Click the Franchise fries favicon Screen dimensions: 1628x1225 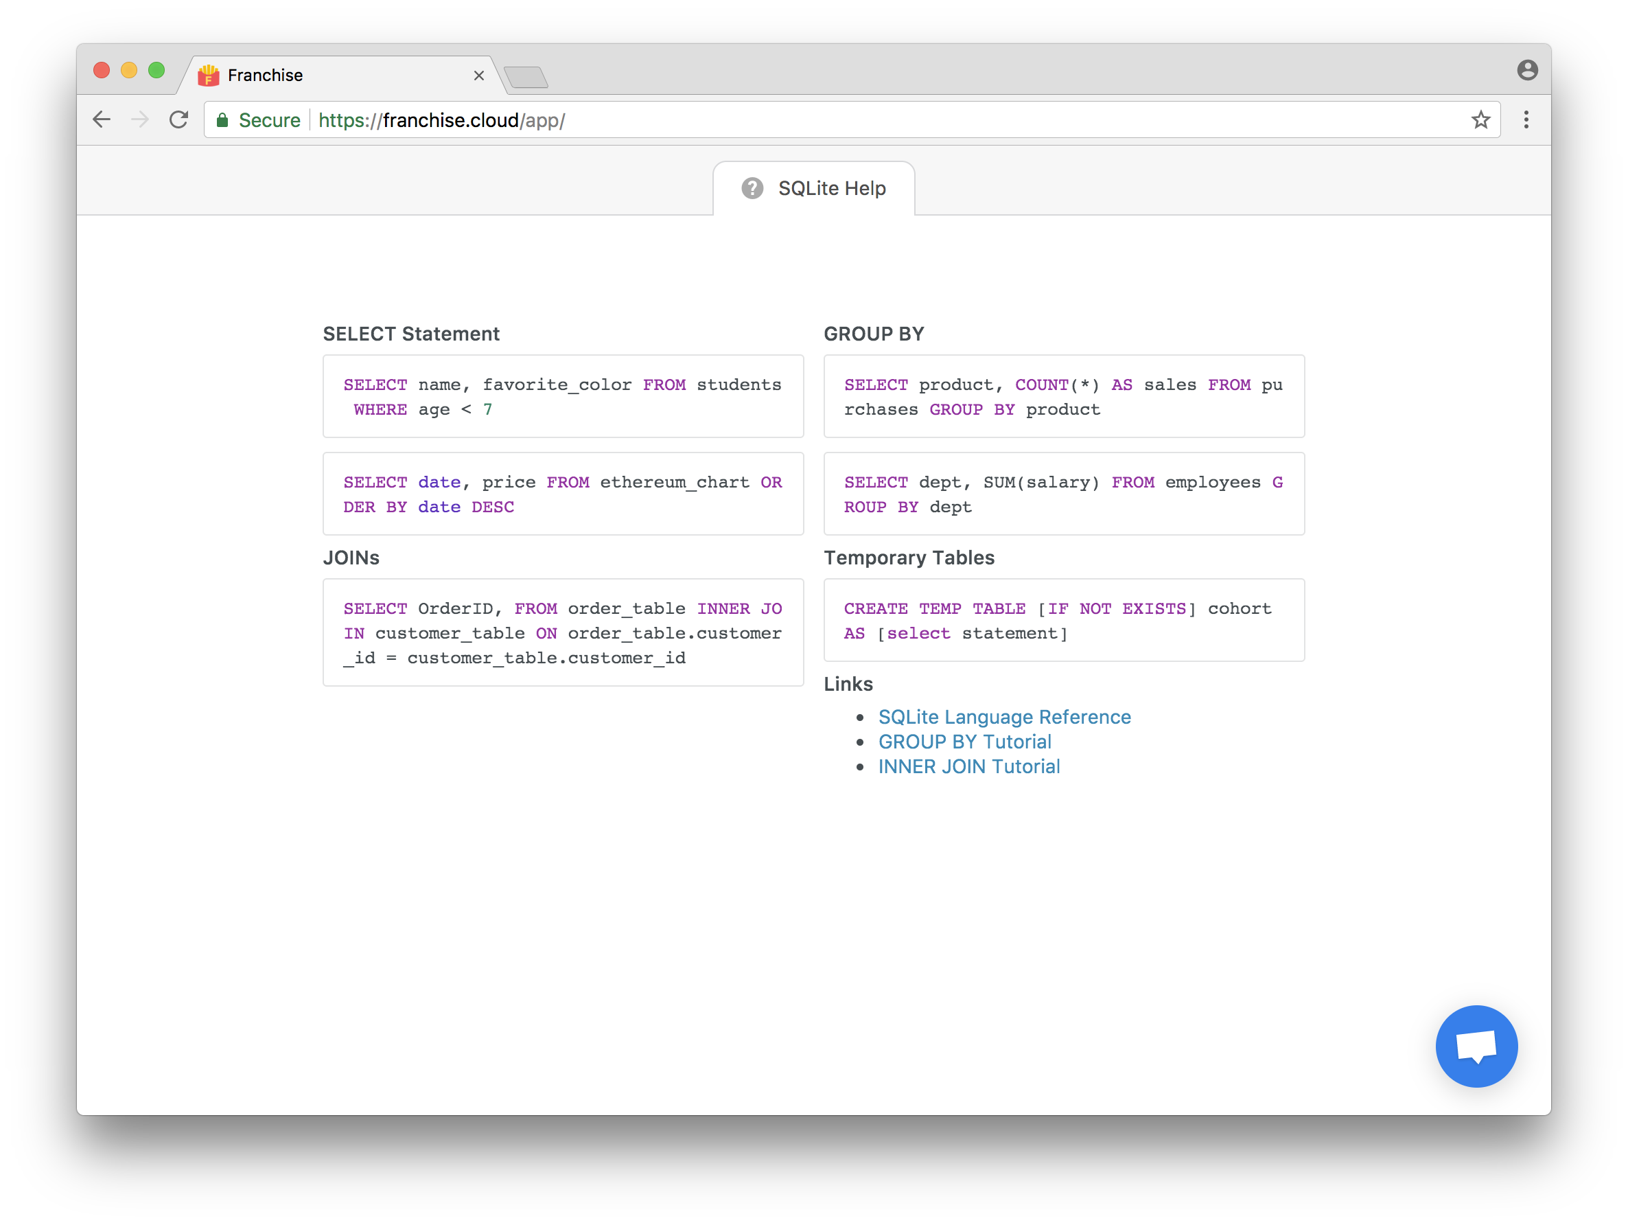click(x=209, y=75)
